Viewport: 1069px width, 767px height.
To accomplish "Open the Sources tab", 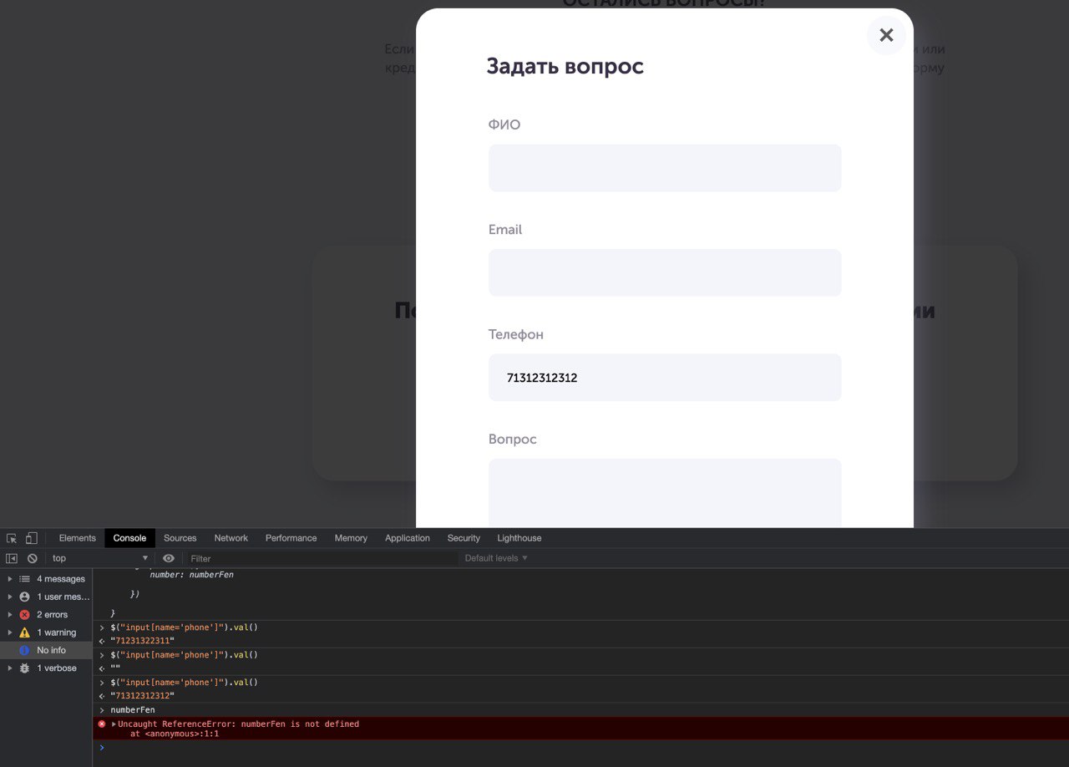I will click(x=180, y=538).
